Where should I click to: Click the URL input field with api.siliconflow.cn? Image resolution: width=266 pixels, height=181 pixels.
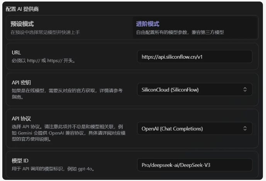(195, 56)
